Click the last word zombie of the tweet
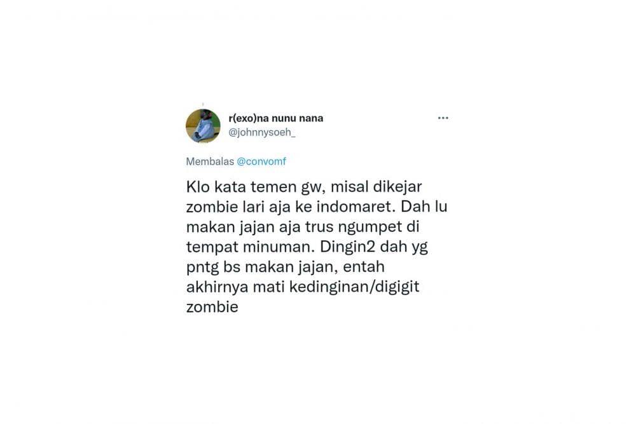 (212, 307)
